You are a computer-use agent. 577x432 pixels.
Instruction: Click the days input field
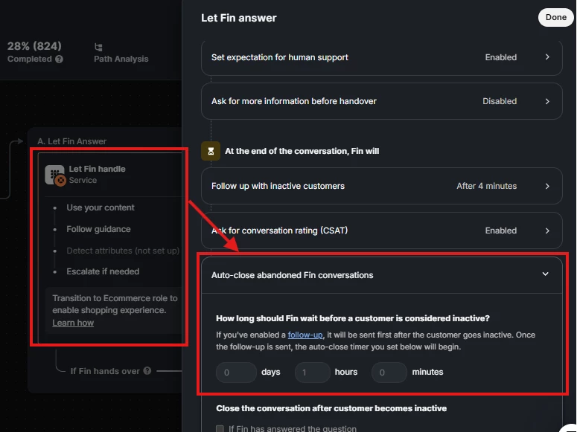click(236, 373)
